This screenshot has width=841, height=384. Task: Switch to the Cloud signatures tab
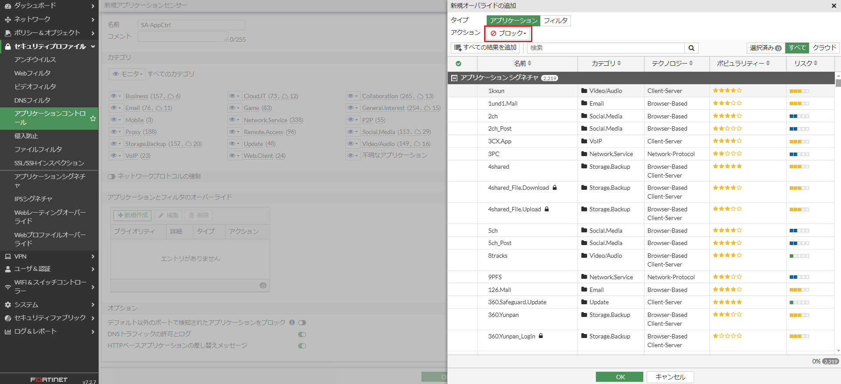click(x=824, y=48)
